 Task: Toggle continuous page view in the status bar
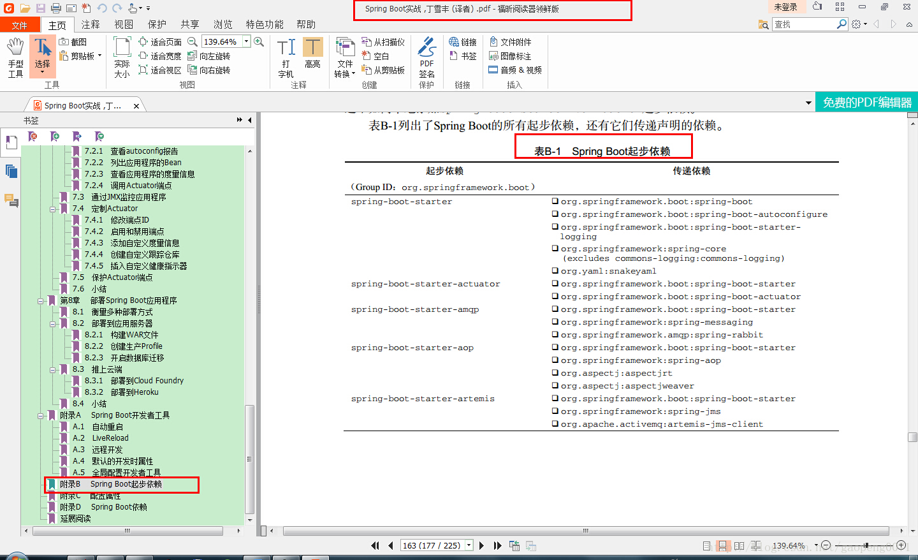723,546
